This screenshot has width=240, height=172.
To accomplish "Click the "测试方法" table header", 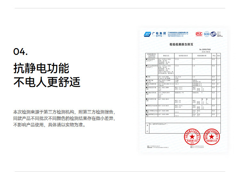I will click(166, 56).
